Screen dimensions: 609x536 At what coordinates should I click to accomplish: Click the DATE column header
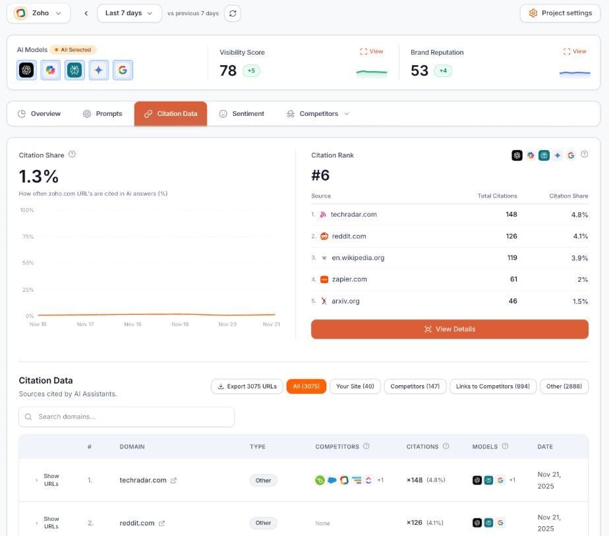click(x=545, y=446)
